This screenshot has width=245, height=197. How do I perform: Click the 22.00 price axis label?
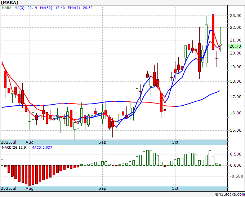(236, 27)
